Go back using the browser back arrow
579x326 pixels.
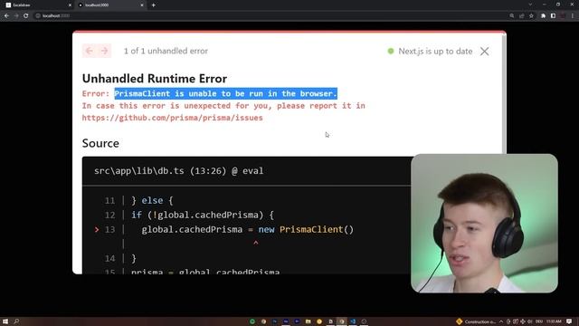(x=6, y=16)
